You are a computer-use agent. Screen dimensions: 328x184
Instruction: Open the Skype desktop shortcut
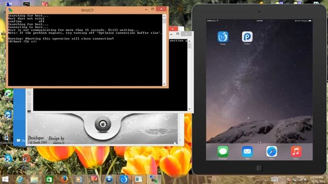click(x=8, y=158)
